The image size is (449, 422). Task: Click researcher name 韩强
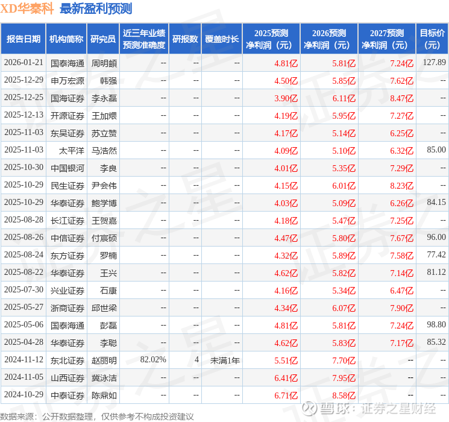point(108,81)
